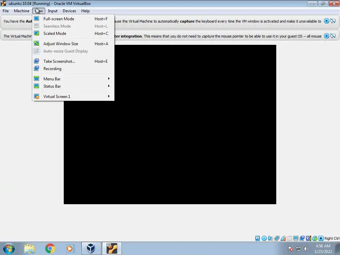The width and height of the screenshot is (340, 255).
Task: Dismiss the mouse pointer integration notification
Action: click(326, 36)
